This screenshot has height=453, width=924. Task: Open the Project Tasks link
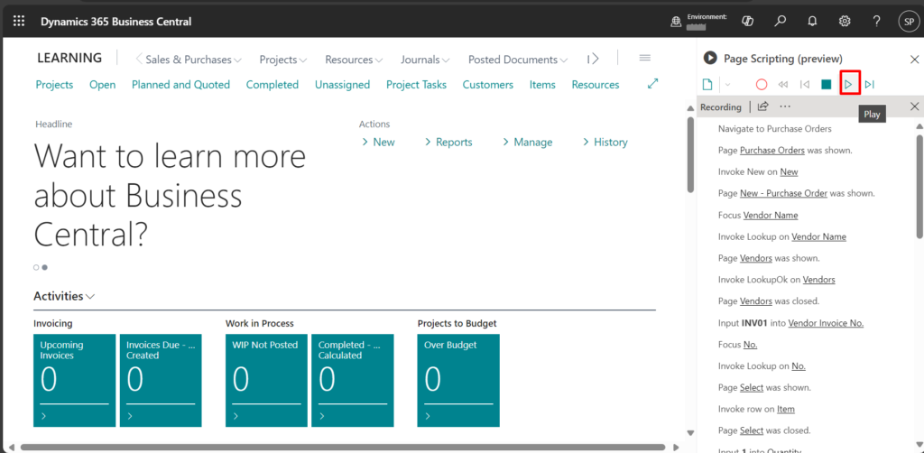pos(416,85)
